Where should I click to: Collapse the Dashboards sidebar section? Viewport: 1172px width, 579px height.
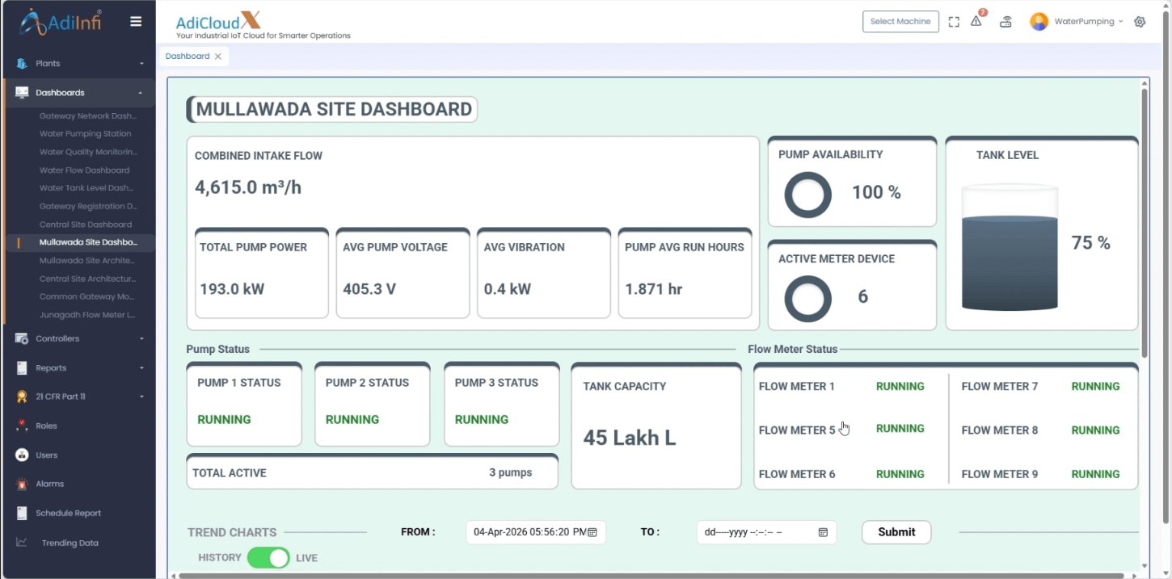(x=79, y=92)
